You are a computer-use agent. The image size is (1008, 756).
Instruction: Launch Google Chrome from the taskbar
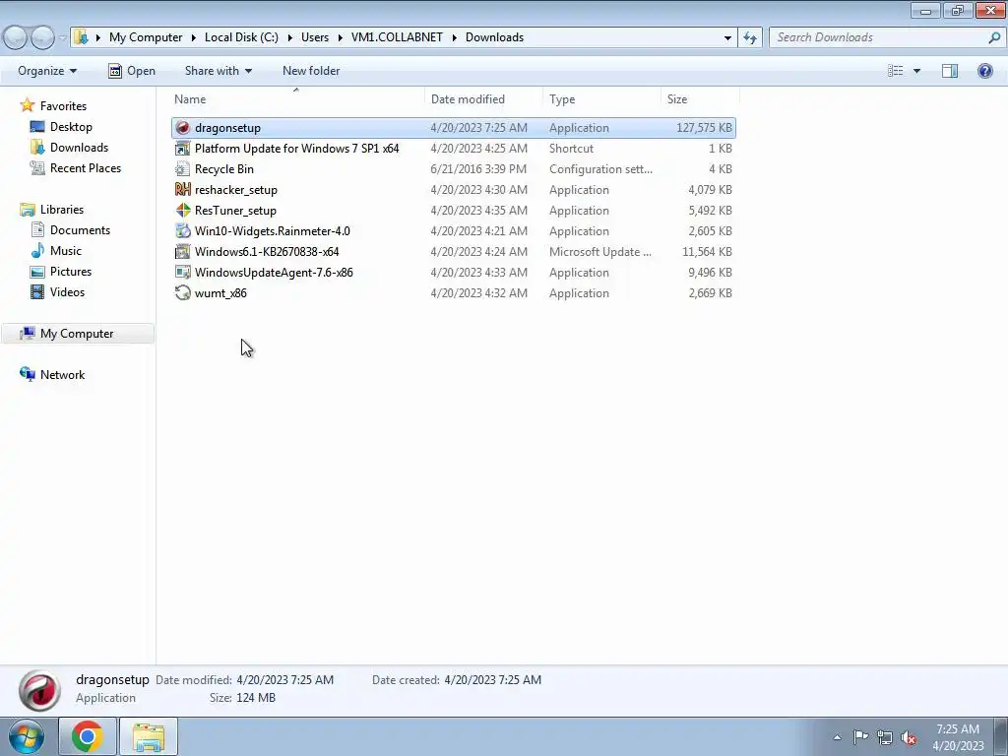88,736
